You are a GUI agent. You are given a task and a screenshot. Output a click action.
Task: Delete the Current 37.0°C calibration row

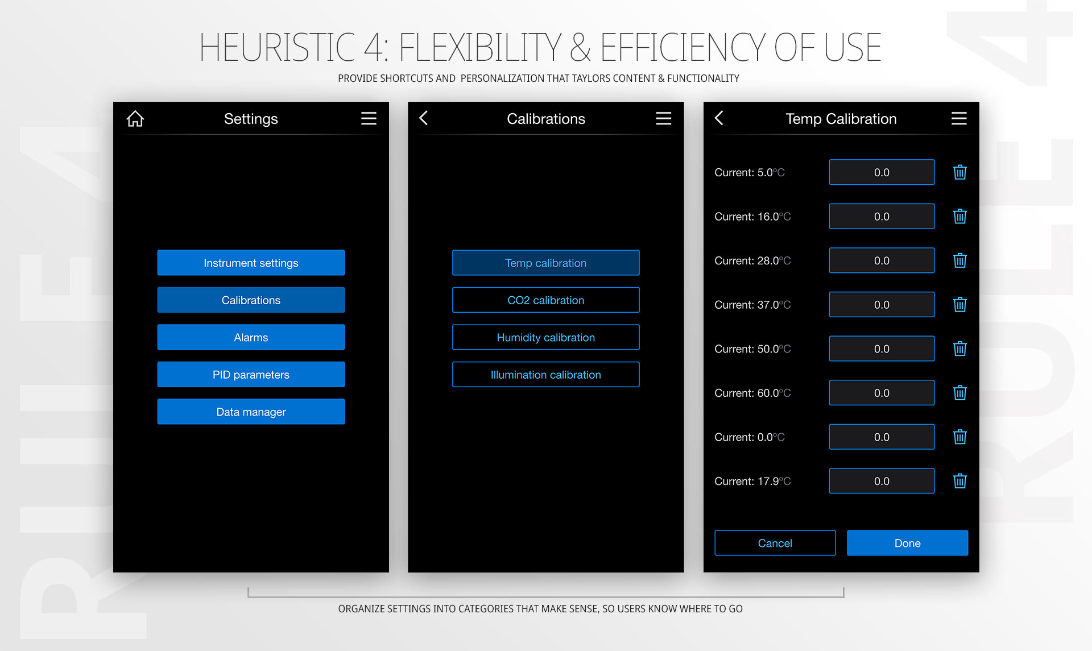coord(959,305)
